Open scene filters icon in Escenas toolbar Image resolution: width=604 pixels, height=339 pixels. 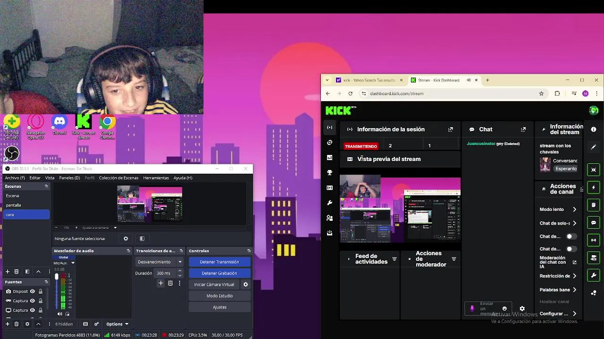click(x=27, y=272)
